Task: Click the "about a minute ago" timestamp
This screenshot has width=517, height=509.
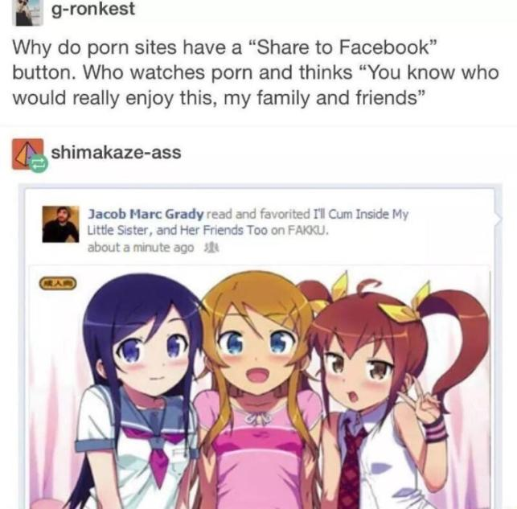Action: click(x=141, y=248)
